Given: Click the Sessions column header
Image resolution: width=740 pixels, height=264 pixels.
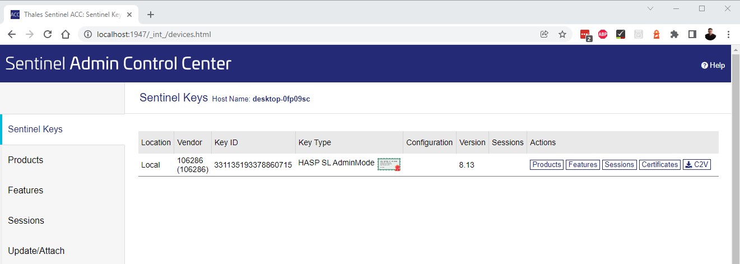Looking at the screenshot, I should tap(508, 142).
